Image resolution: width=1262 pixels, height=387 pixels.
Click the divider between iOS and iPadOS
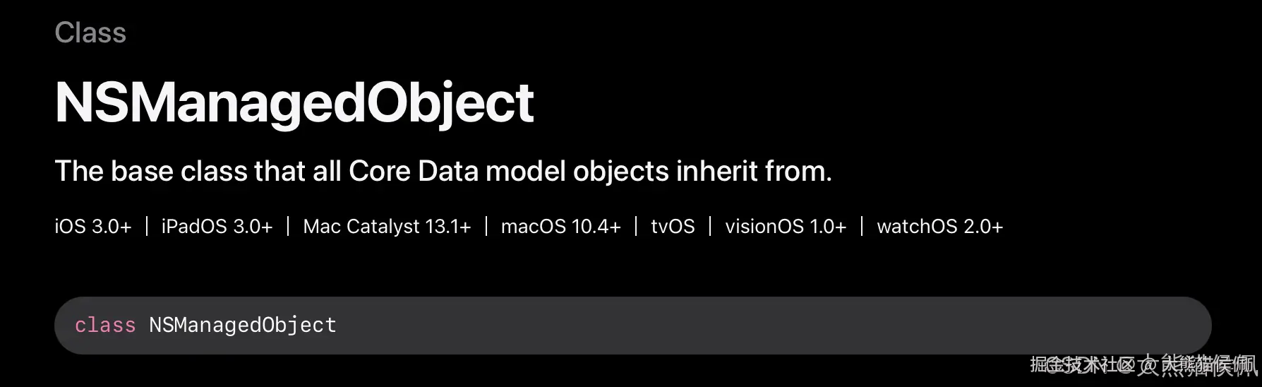click(147, 227)
